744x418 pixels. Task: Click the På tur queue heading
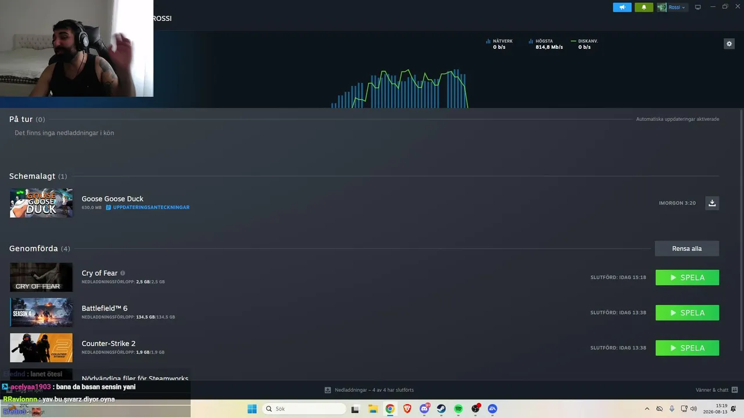[27, 119]
